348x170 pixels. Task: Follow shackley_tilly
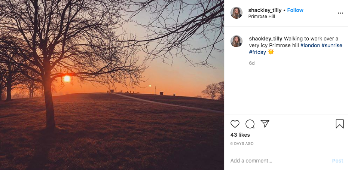pos(295,10)
